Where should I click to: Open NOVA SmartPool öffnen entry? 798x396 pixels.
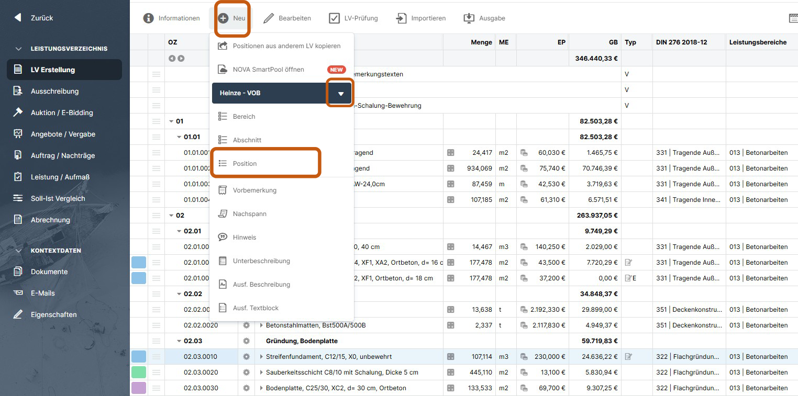pyautogui.click(x=268, y=70)
